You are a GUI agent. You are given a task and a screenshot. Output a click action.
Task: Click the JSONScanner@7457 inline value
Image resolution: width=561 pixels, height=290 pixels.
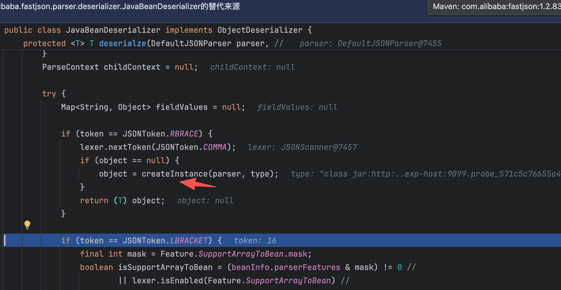(319, 147)
